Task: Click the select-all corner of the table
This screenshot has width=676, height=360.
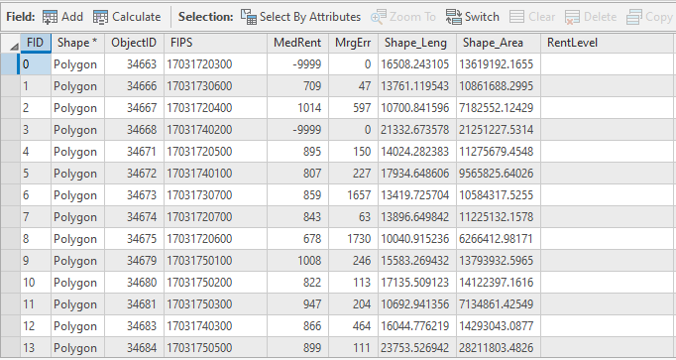Action: point(10,43)
